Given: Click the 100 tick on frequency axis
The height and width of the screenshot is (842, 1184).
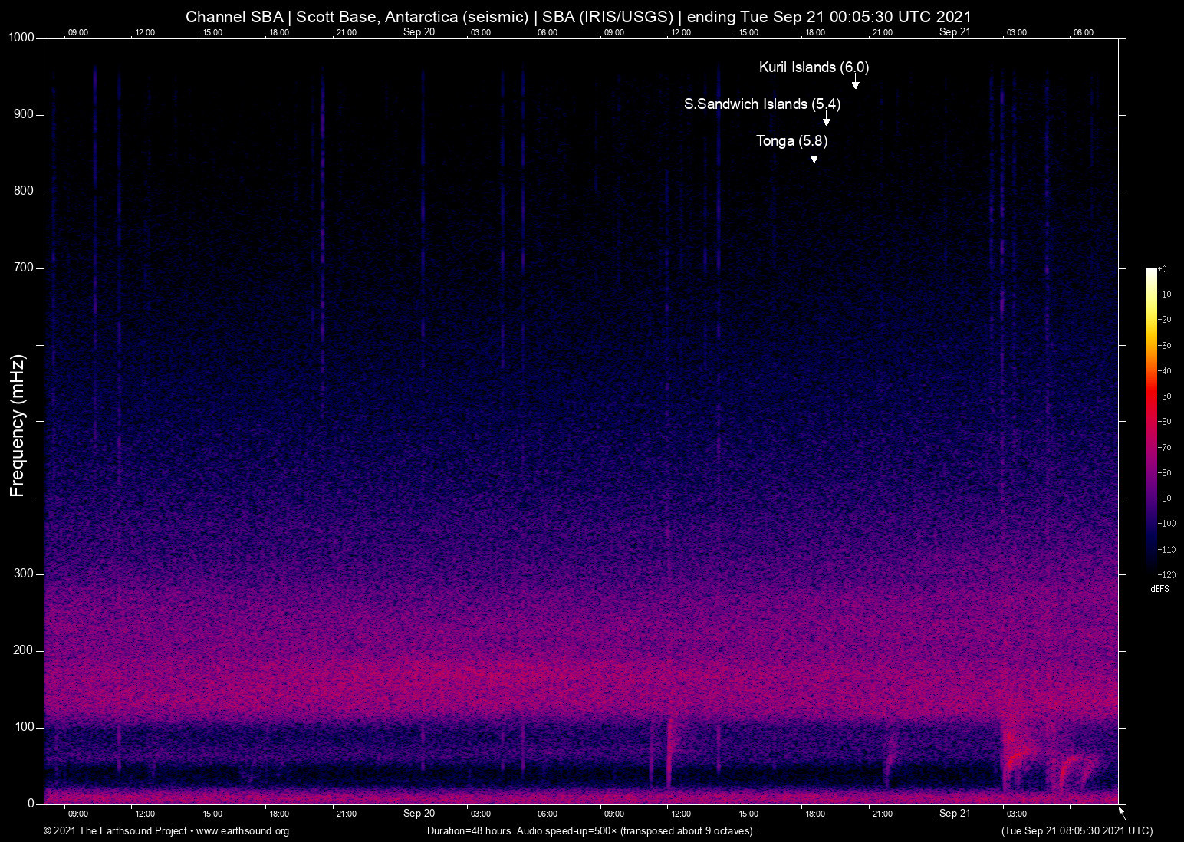Looking at the screenshot, I should point(24,727).
